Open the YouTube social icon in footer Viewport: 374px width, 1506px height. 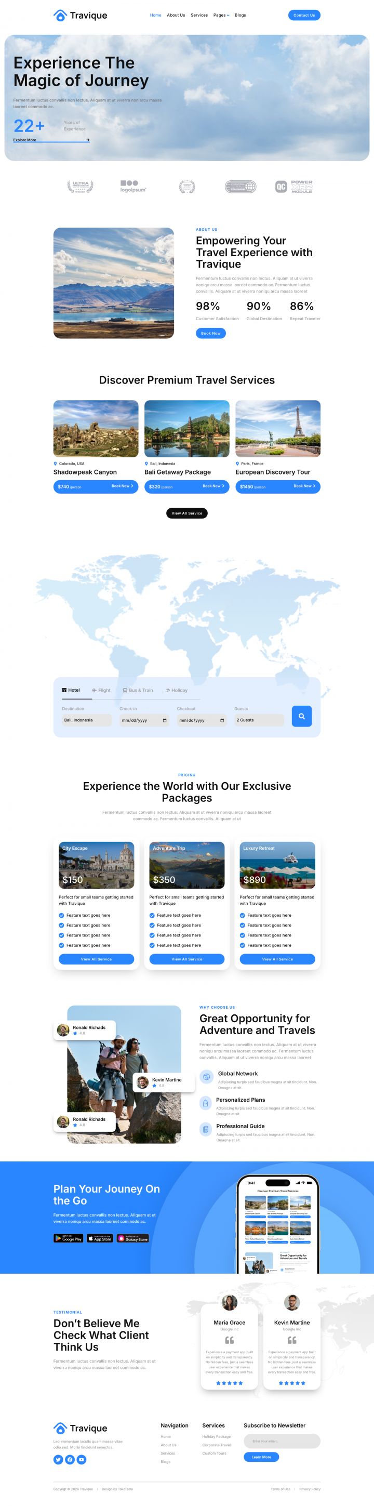(x=81, y=1459)
